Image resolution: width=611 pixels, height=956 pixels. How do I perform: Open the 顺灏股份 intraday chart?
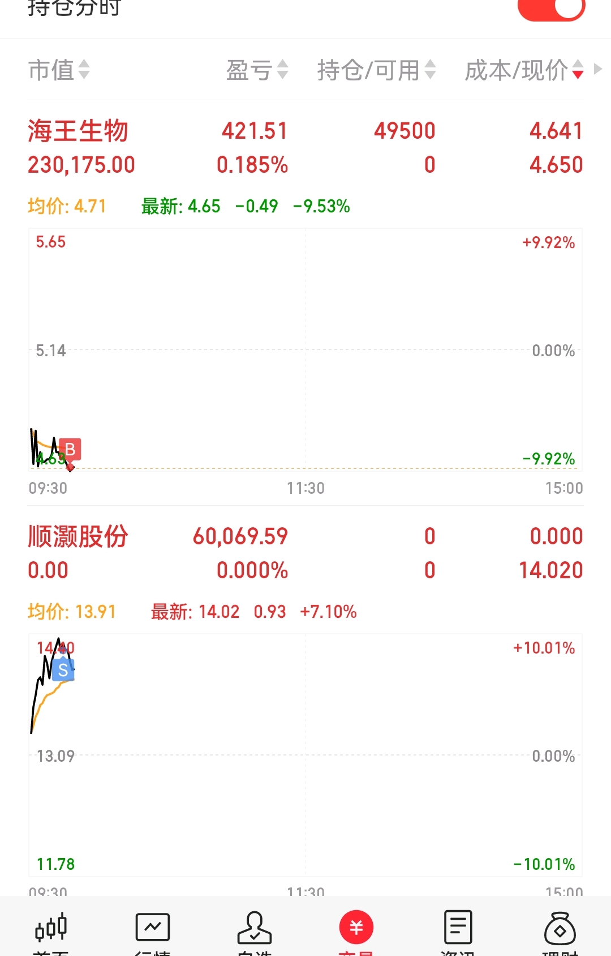coord(305,756)
